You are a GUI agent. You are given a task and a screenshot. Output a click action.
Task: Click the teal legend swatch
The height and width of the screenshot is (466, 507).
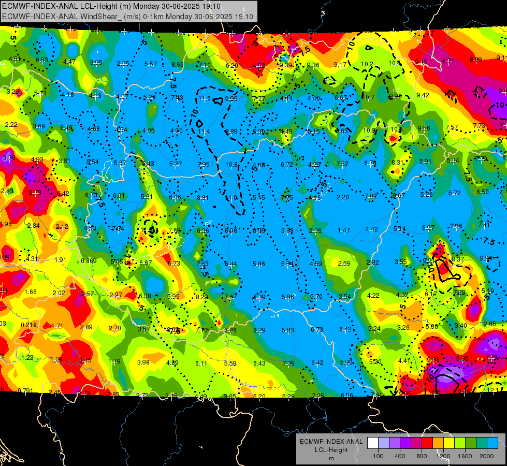(x=482, y=443)
